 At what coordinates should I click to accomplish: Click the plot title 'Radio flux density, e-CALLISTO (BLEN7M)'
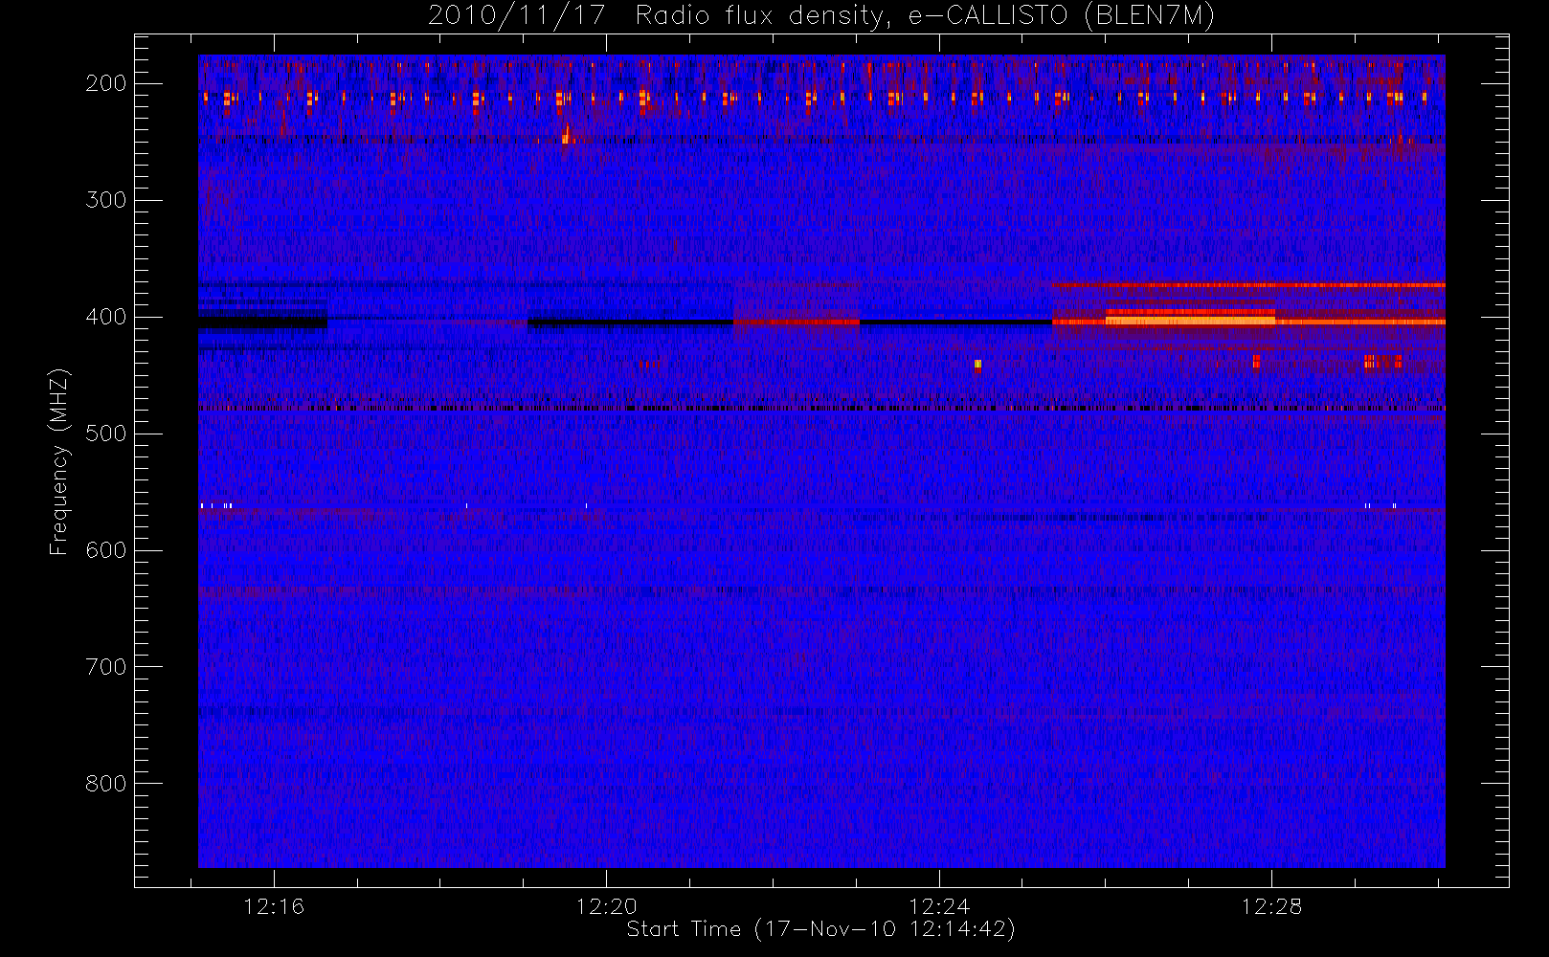pos(925,16)
